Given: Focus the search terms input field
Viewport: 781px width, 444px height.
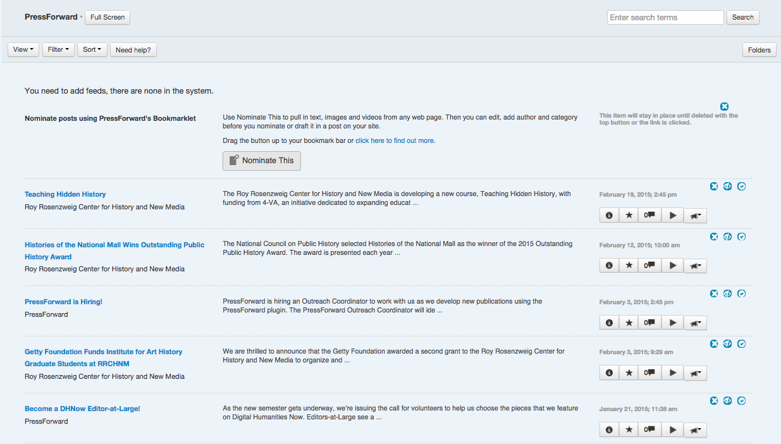Looking at the screenshot, I should click(665, 17).
